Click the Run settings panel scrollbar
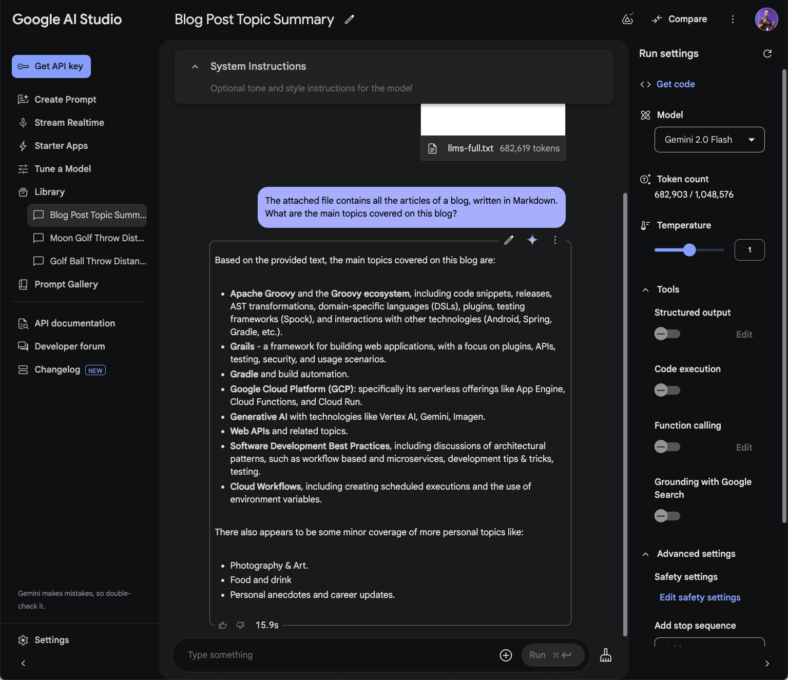788x680 pixels. pos(784,296)
